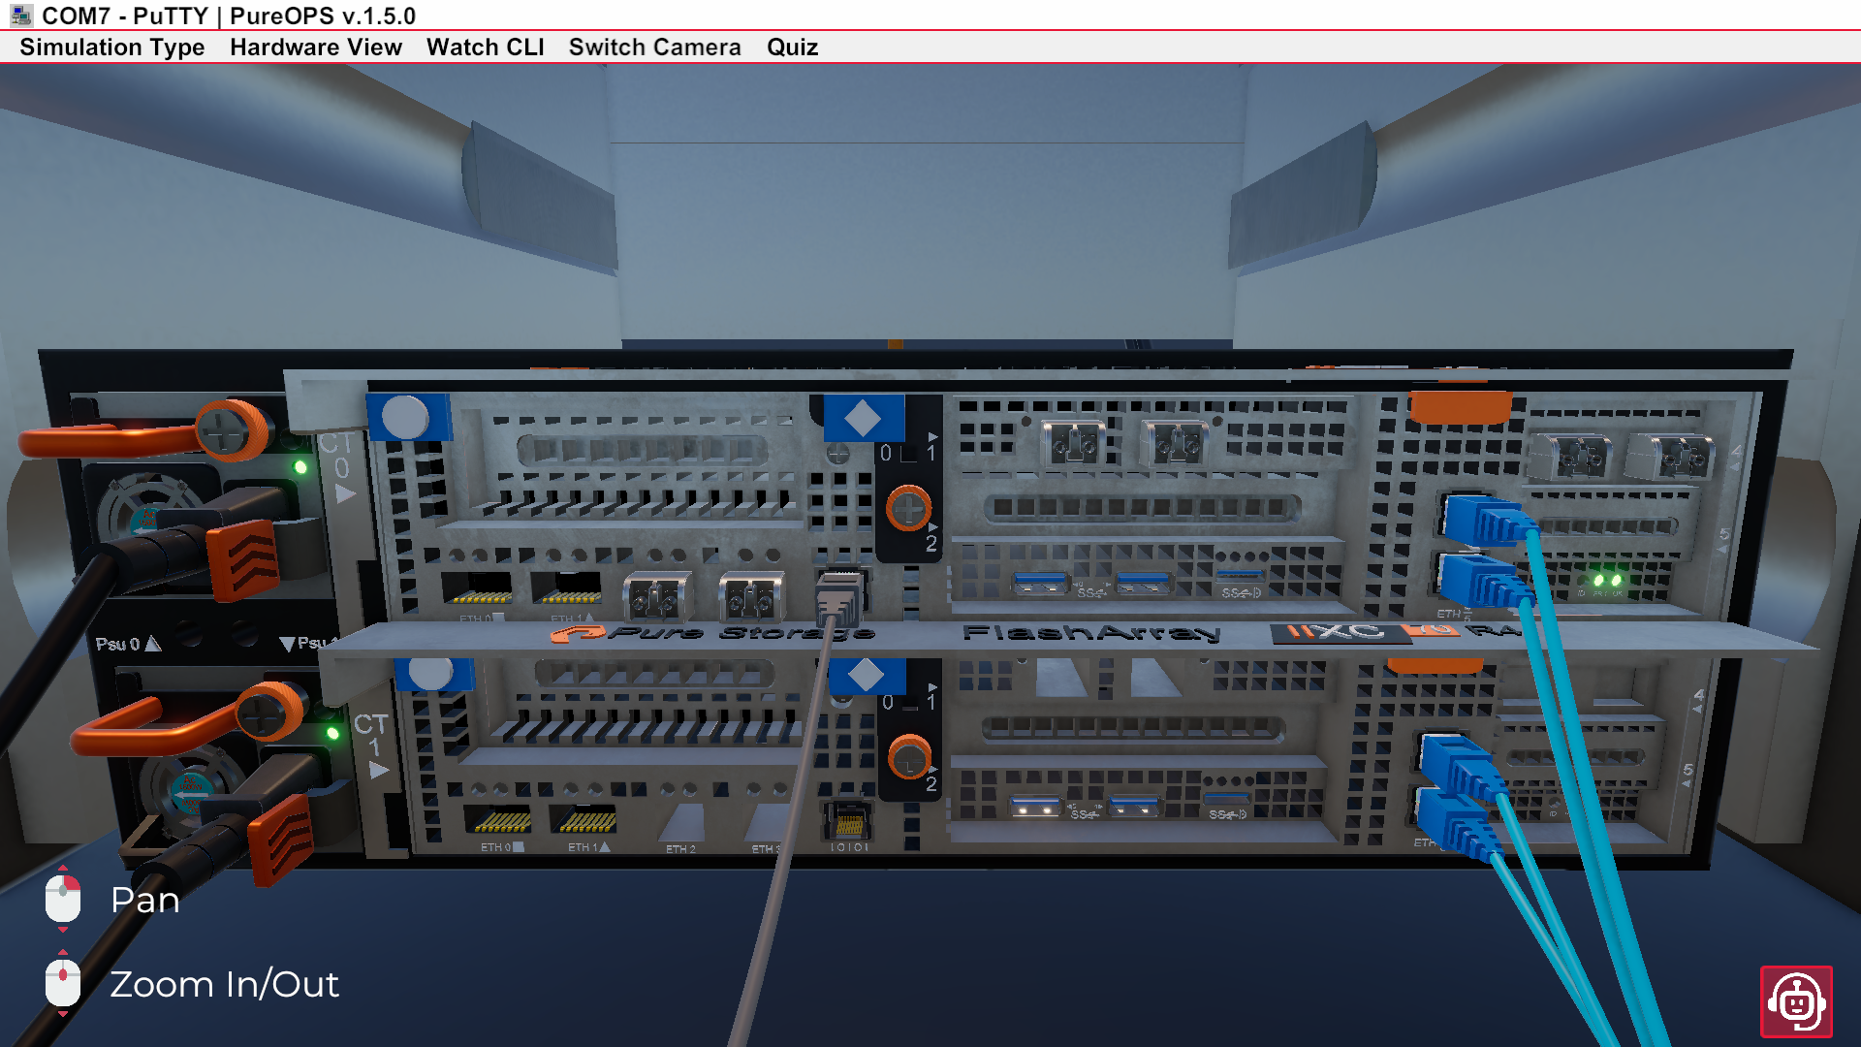Open the Quiz menu
This screenshot has width=1861, height=1047.
click(x=793, y=48)
